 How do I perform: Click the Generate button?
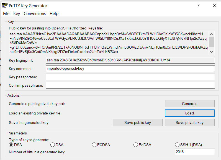pos(190,104)
